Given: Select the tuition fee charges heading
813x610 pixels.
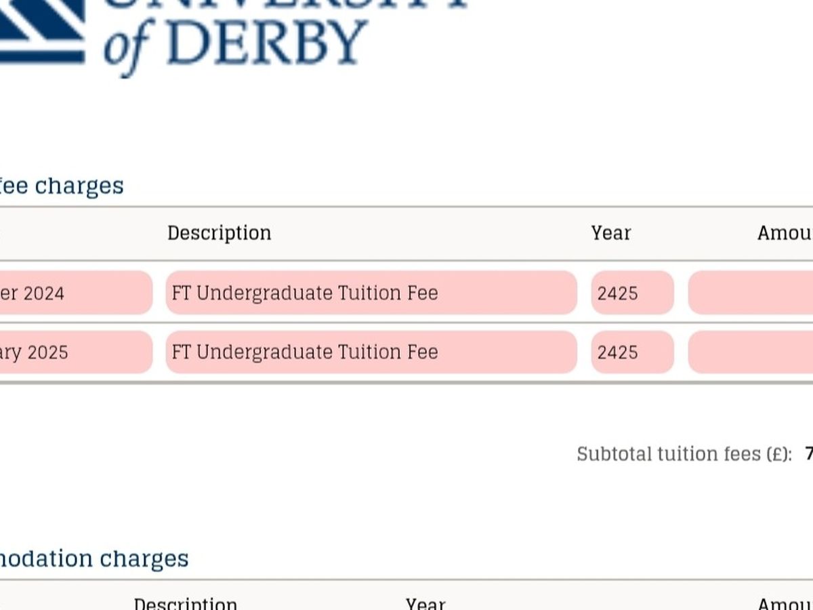Looking at the screenshot, I should tap(62, 186).
